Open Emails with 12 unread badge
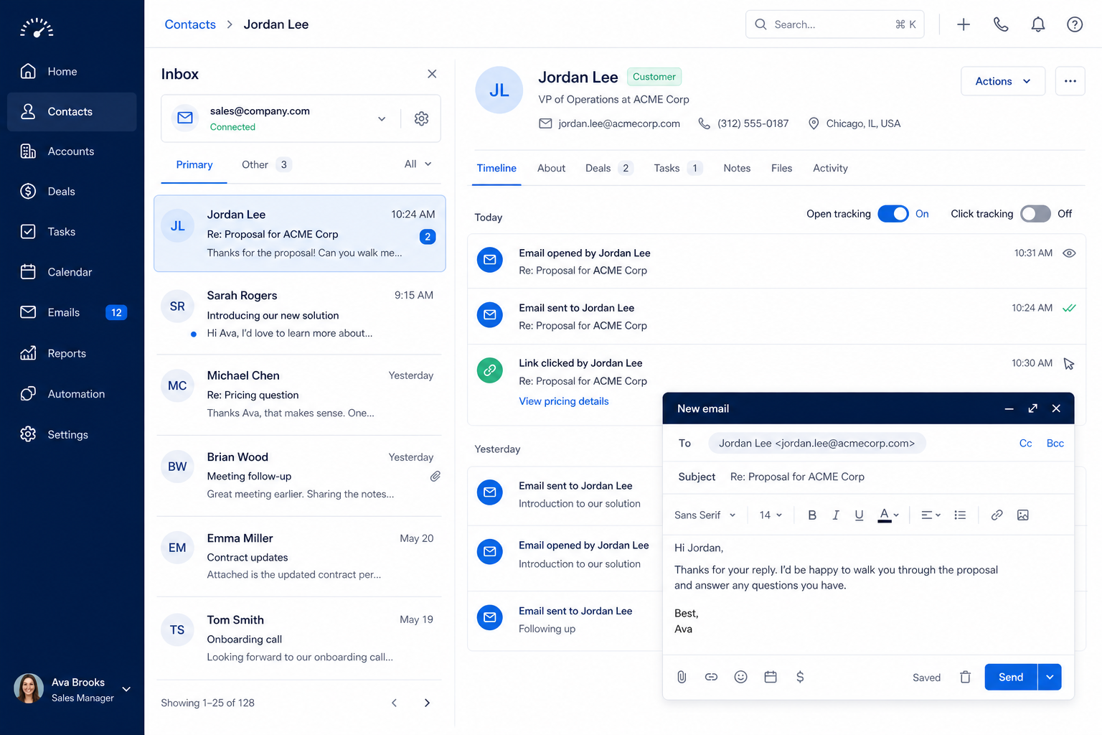1102x735 pixels. click(x=72, y=312)
